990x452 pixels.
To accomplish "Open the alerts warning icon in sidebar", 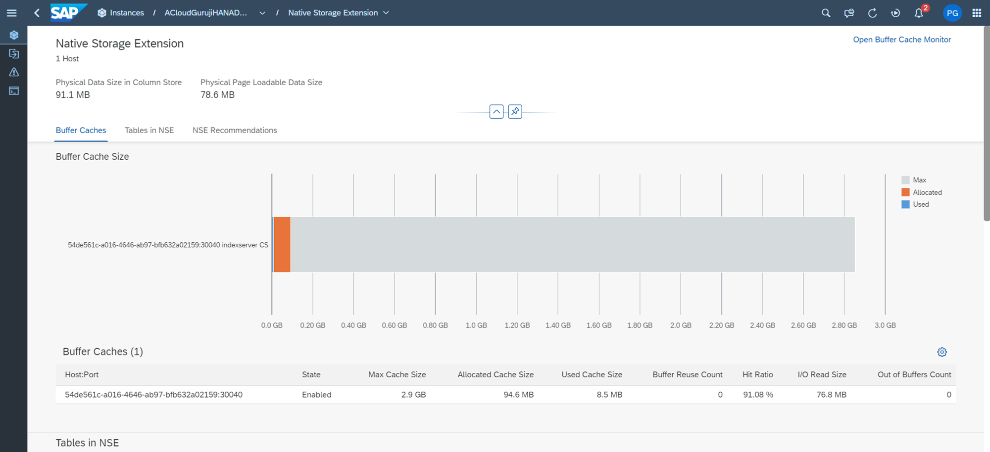I will 14,72.
